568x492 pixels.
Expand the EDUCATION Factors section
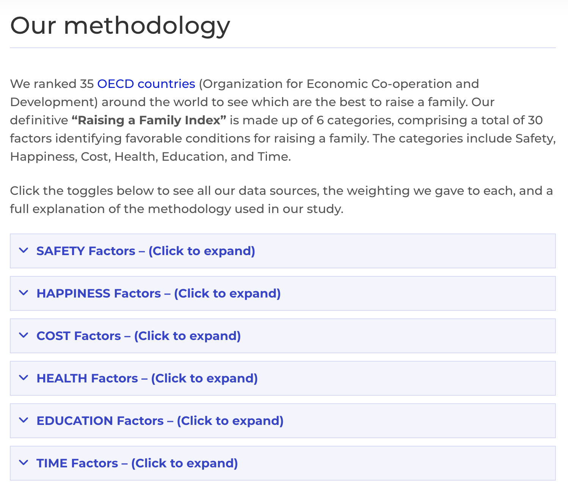(160, 421)
